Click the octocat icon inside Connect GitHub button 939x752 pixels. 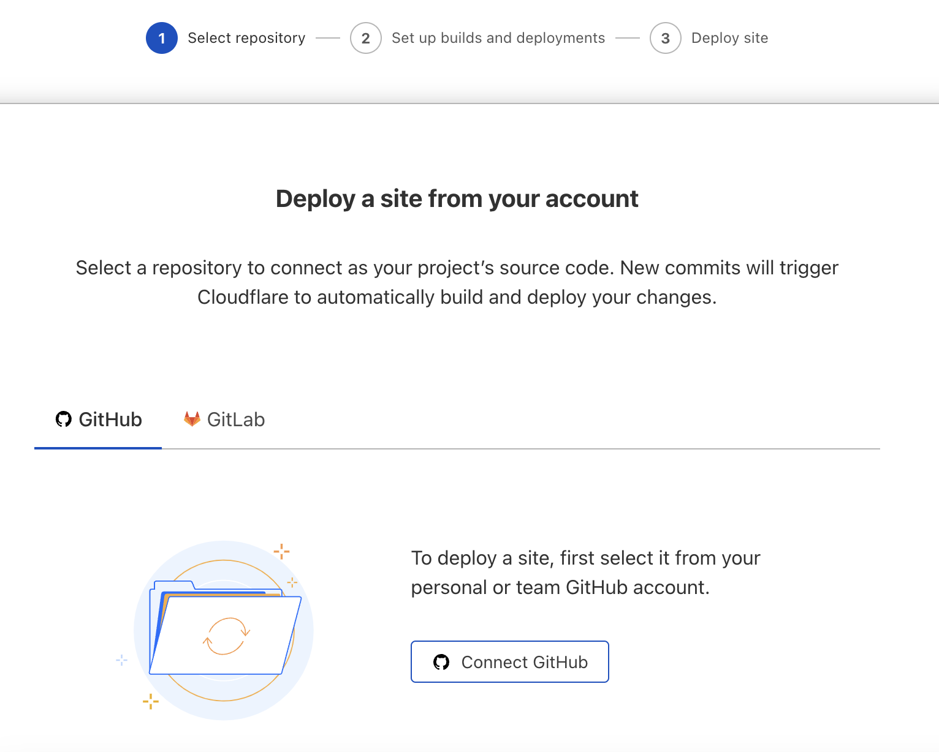click(x=441, y=662)
